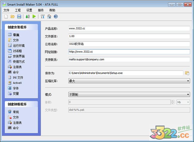Expand the 模式 dropdown showing 不限制

click(x=129, y=95)
